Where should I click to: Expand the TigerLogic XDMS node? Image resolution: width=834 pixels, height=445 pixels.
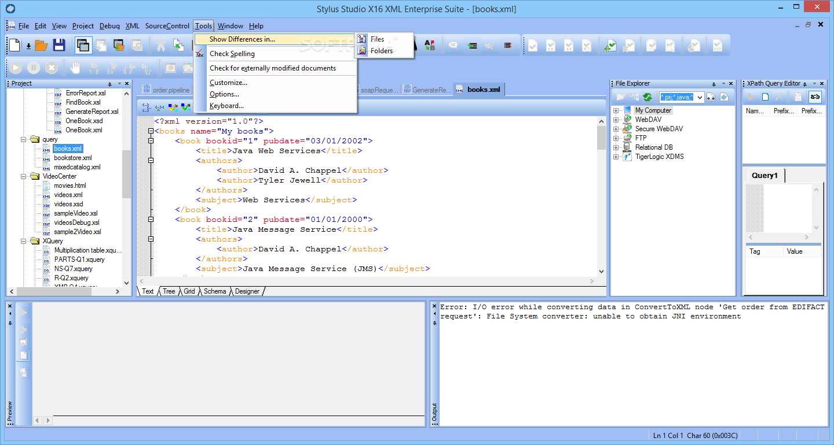pyautogui.click(x=616, y=157)
